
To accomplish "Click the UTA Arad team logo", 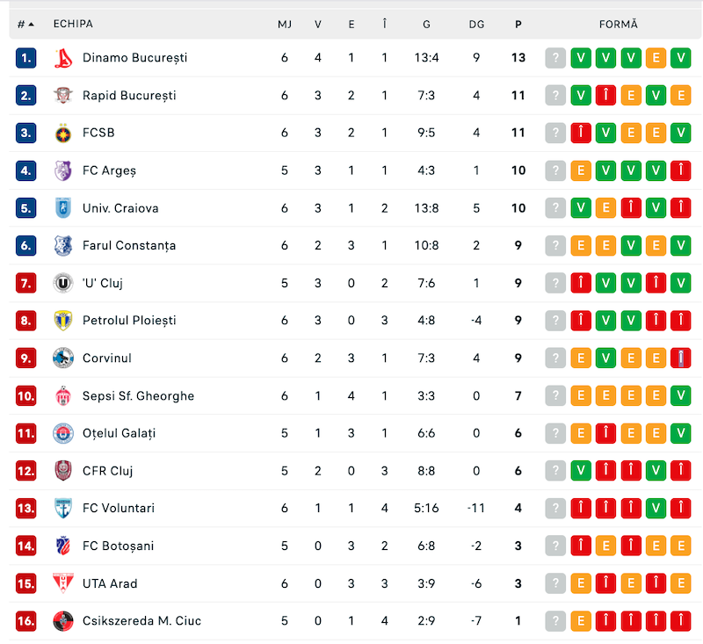I will click(x=63, y=583).
